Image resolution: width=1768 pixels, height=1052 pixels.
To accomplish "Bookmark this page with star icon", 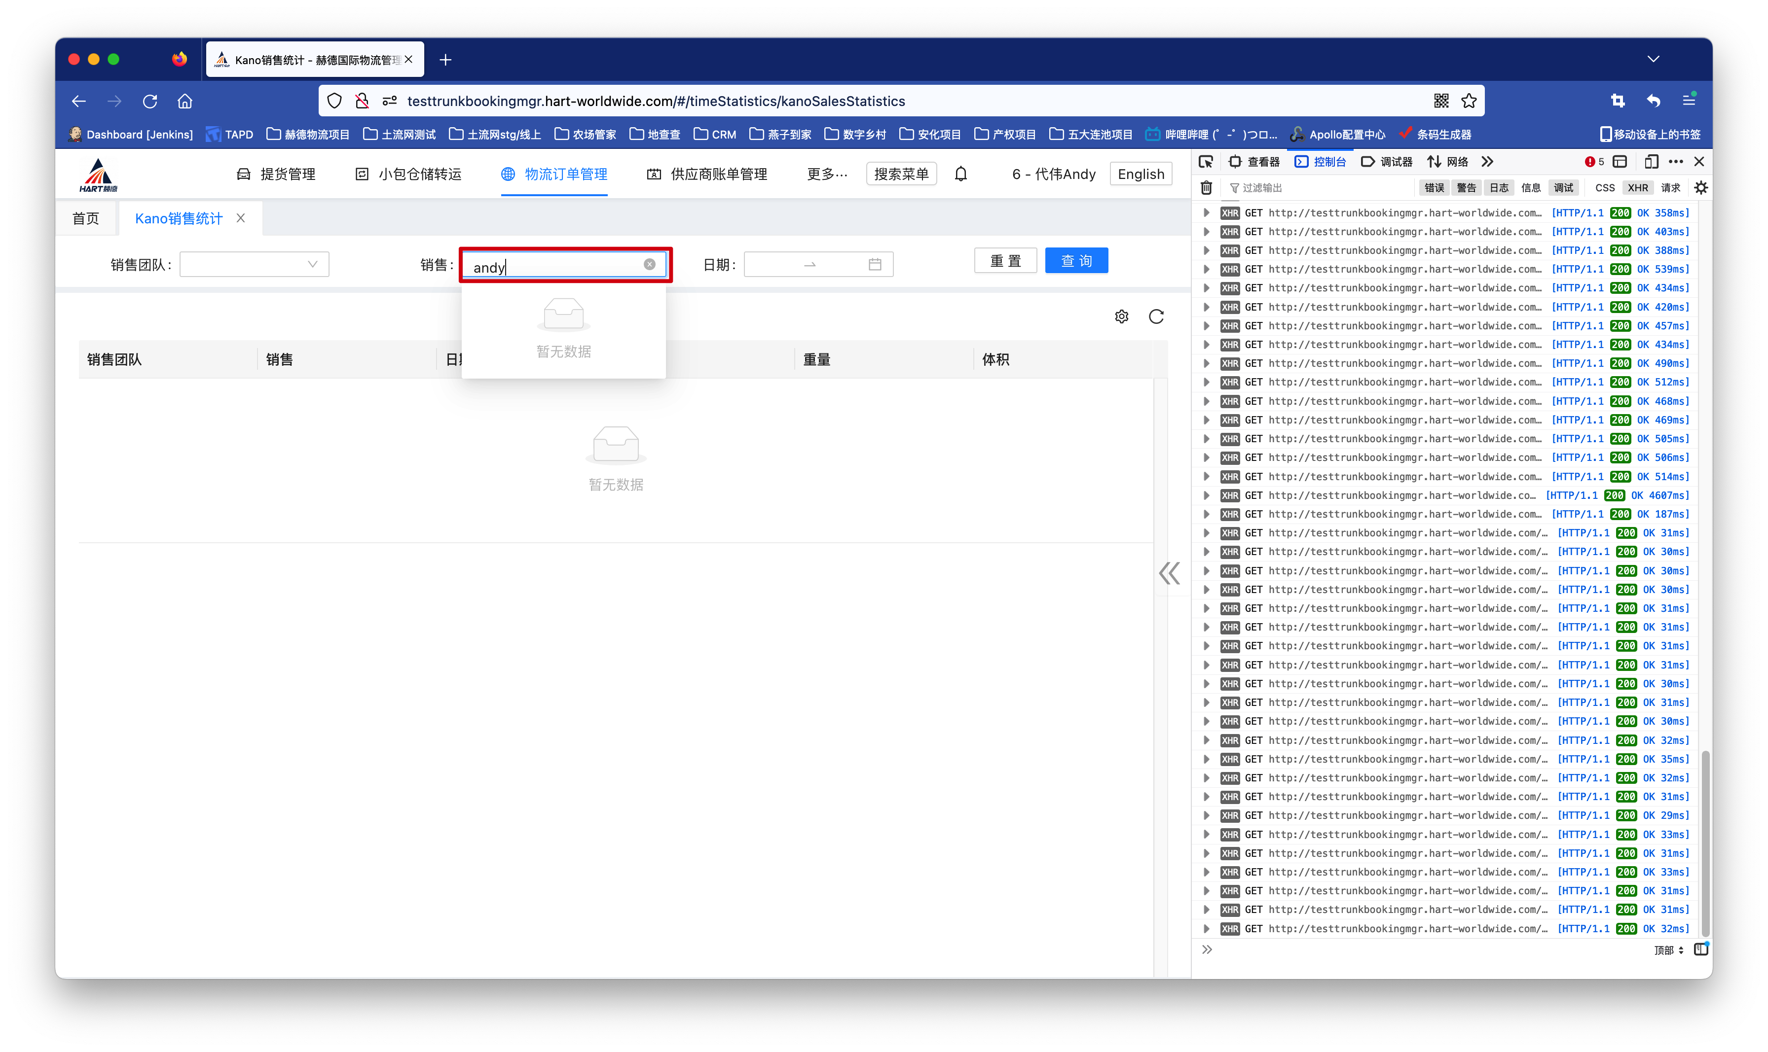I will pos(1469,101).
